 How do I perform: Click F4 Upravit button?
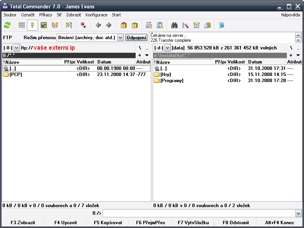65,223
